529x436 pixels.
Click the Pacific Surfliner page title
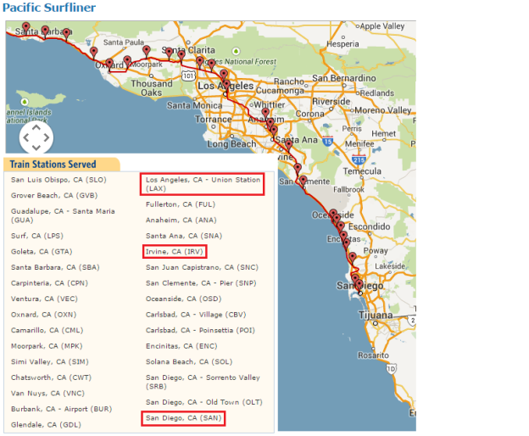(49, 8)
